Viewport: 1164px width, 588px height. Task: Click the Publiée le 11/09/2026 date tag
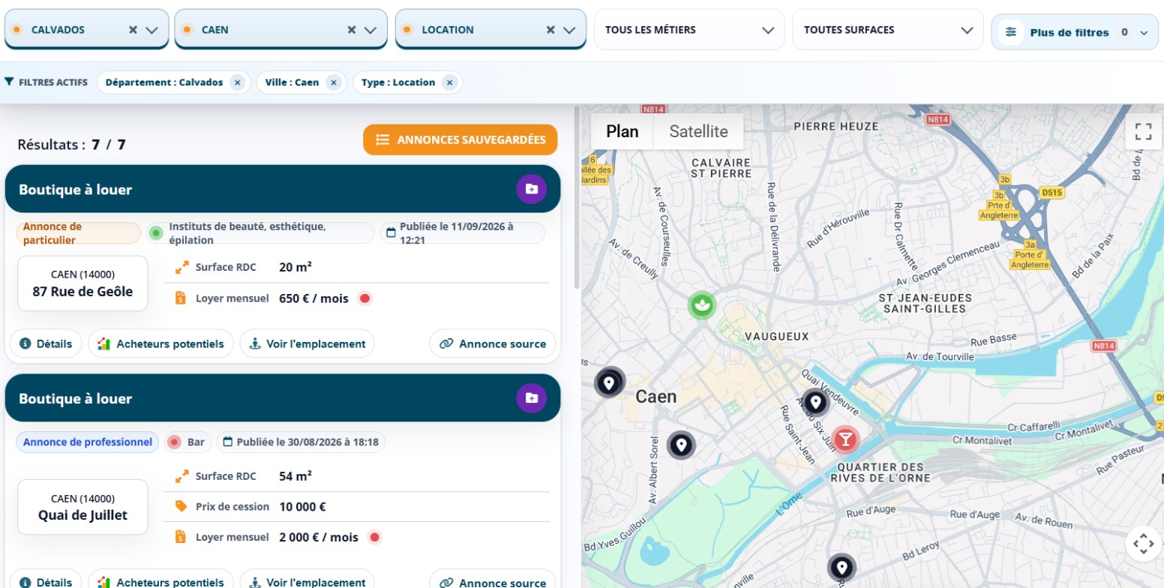(462, 232)
